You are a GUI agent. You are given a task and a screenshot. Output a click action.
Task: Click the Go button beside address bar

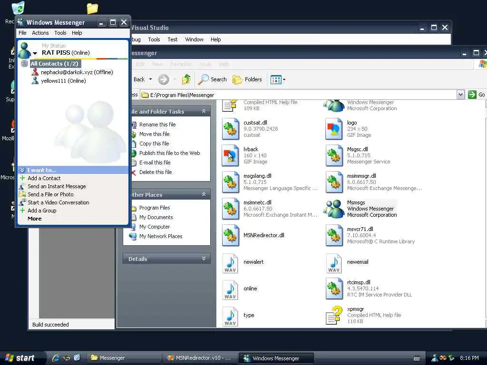477,95
